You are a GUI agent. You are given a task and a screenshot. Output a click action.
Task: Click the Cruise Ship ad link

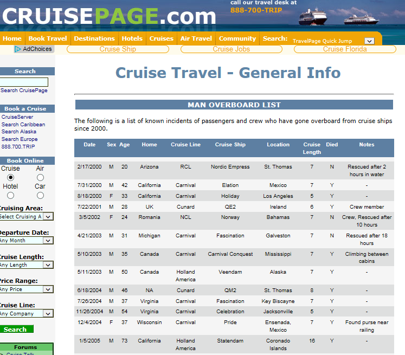click(118, 49)
